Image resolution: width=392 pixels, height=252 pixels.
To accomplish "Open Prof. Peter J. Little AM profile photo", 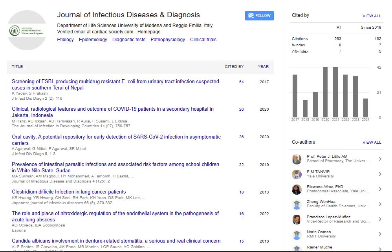I will tap(297, 159).
